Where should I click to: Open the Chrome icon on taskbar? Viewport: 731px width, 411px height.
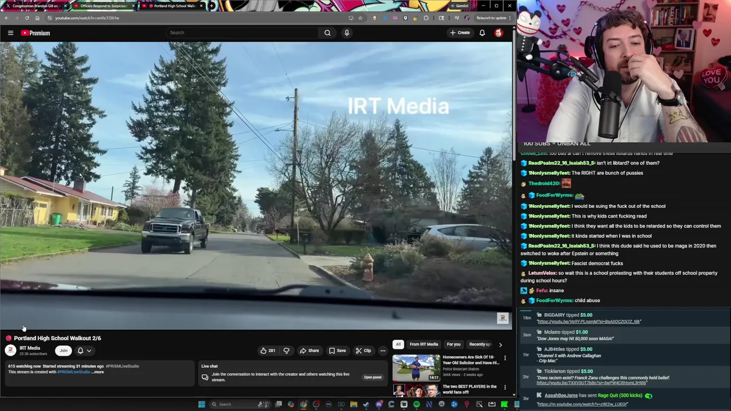(303, 404)
